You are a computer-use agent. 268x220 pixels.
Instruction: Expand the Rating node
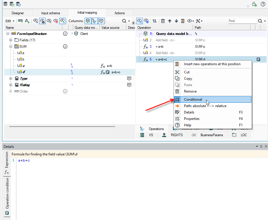[x=10, y=85]
